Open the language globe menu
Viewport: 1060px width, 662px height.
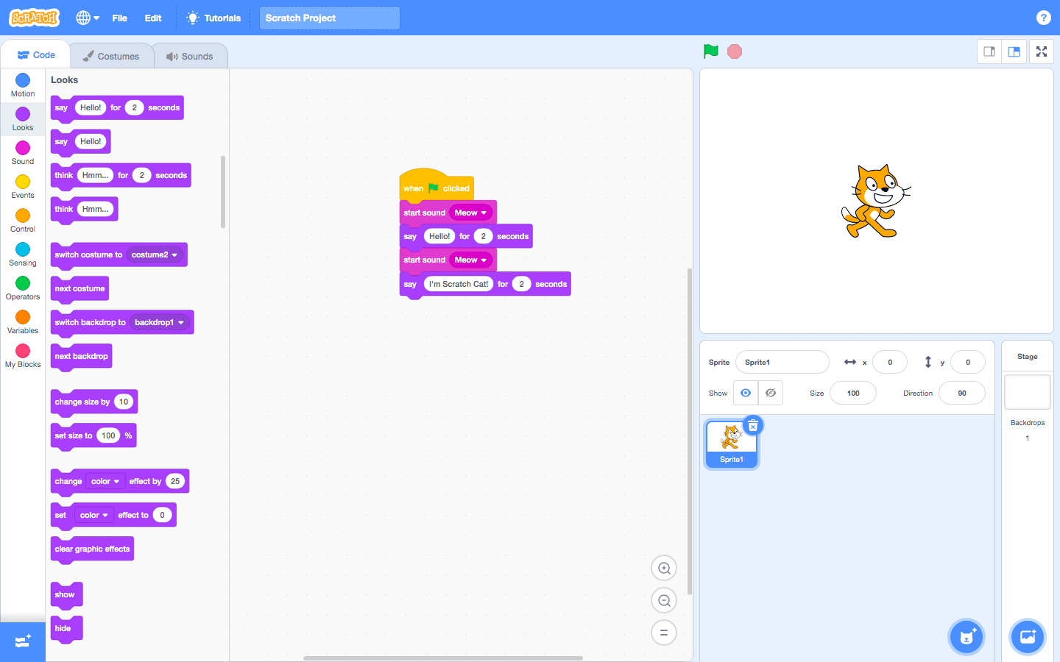(88, 18)
